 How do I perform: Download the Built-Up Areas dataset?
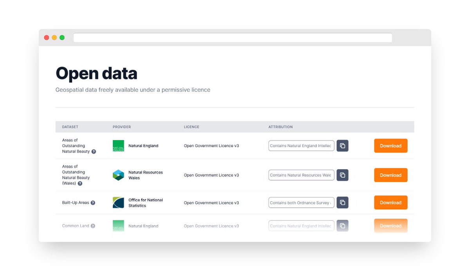click(x=390, y=203)
